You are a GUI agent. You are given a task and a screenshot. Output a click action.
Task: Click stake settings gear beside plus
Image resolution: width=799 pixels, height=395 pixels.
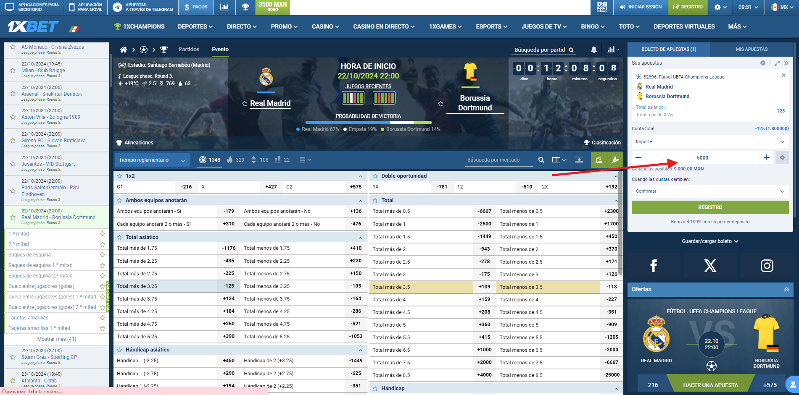[782, 158]
